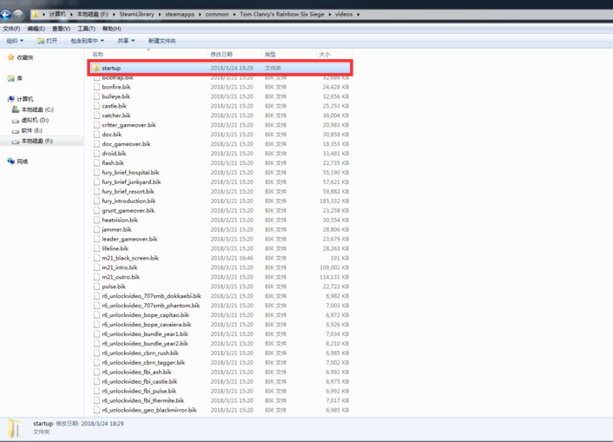Image resolution: width=613 pixels, height=442 pixels.
Task: Click Tom Clancy's Rainbow Six Siege breadcrumb
Action: pos(282,14)
